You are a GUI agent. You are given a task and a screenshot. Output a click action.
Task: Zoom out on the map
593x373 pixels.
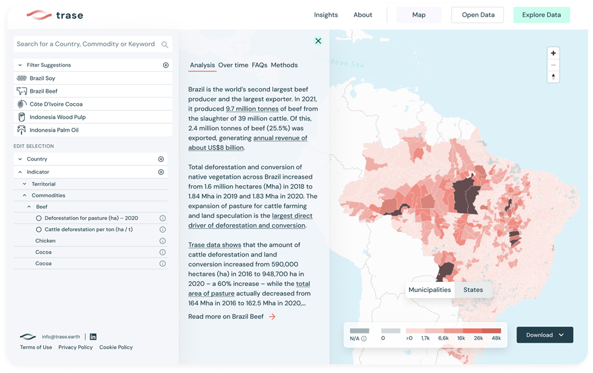553,65
